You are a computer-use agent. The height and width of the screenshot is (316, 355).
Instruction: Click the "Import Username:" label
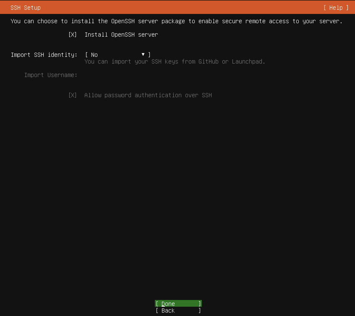point(51,75)
